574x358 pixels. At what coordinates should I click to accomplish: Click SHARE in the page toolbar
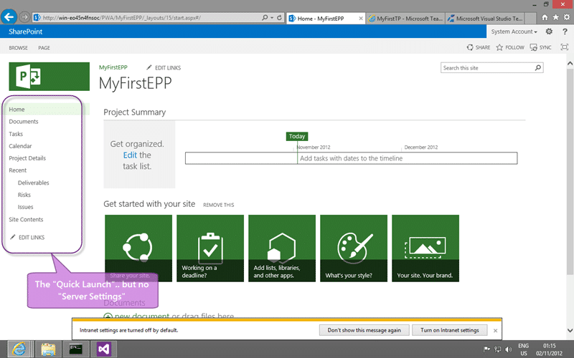(479, 47)
